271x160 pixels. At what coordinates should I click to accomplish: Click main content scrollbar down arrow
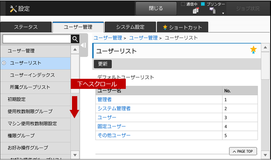[x=265, y=155]
